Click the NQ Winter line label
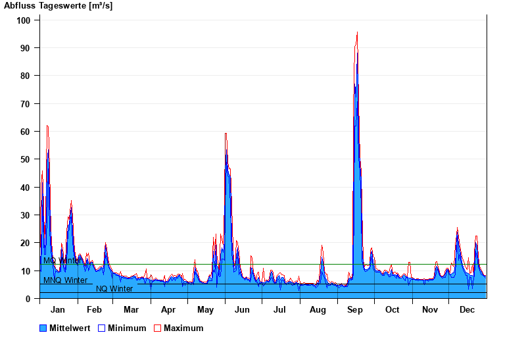The image size is (526, 362). (x=114, y=289)
